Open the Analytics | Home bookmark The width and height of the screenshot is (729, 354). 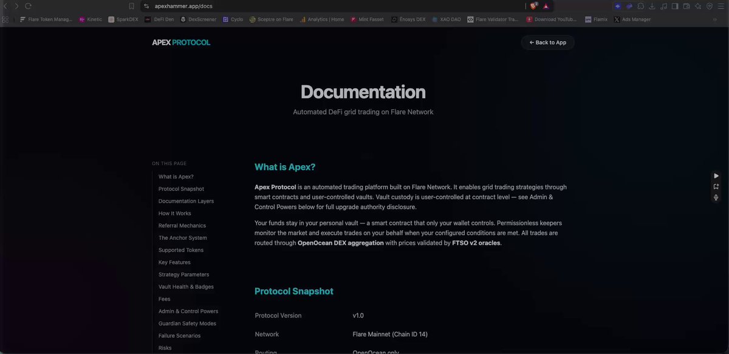321,19
